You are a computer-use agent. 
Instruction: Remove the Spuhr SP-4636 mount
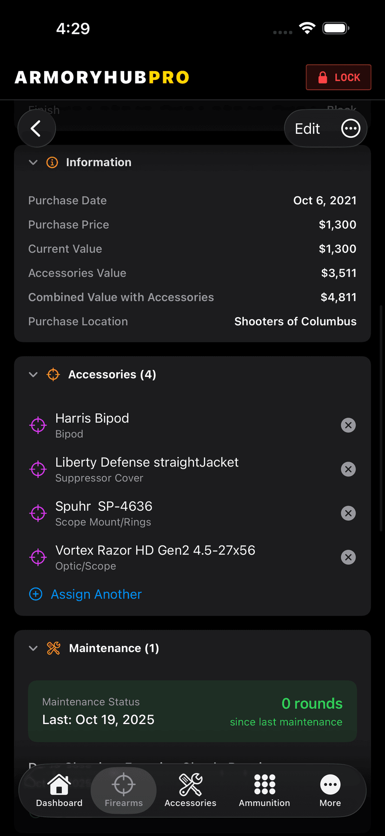[348, 513]
